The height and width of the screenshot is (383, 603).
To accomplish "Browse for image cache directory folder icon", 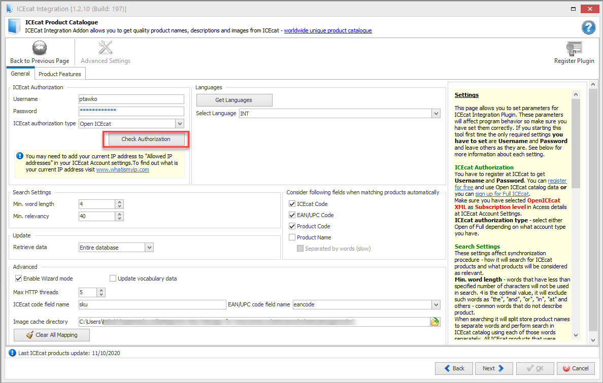I will (435, 322).
